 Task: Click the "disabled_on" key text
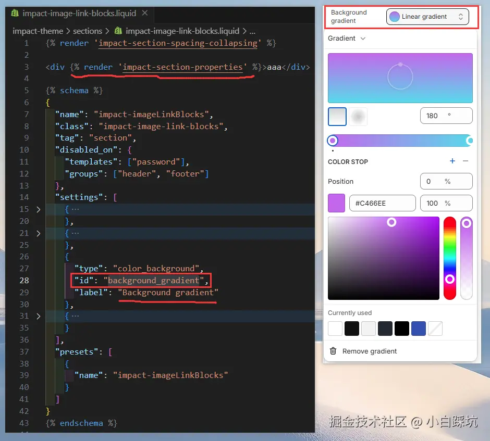click(x=86, y=150)
